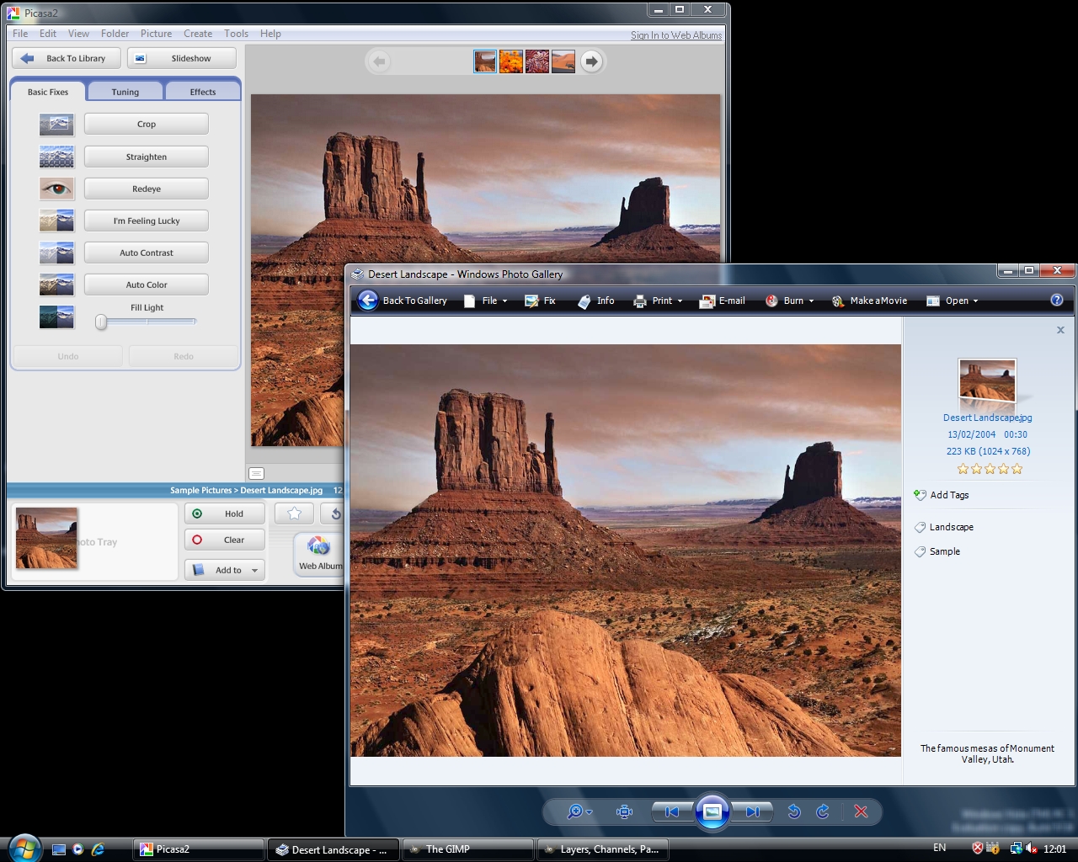Image resolution: width=1078 pixels, height=862 pixels.
Task: Click the Actual Size fit icon
Action: tap(624, 811)
